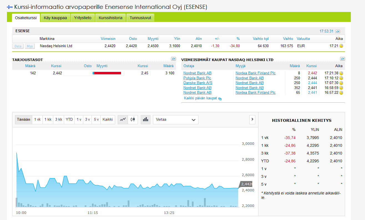Click the 2,4420 price marker on chart

[x=246, y=184]
